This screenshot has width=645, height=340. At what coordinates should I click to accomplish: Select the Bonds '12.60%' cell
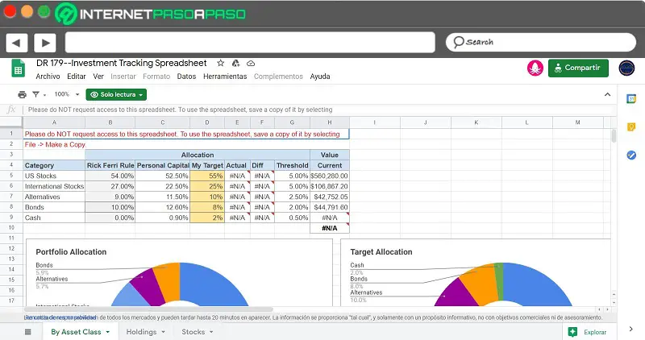pos(163,207)
